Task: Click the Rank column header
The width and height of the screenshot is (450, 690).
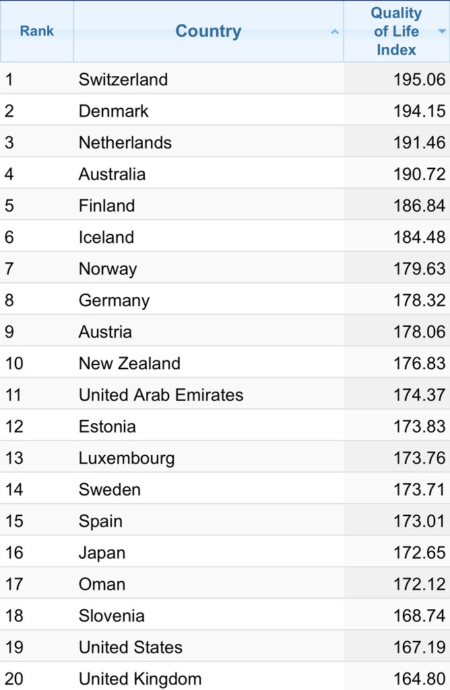Action: [37, 31]
